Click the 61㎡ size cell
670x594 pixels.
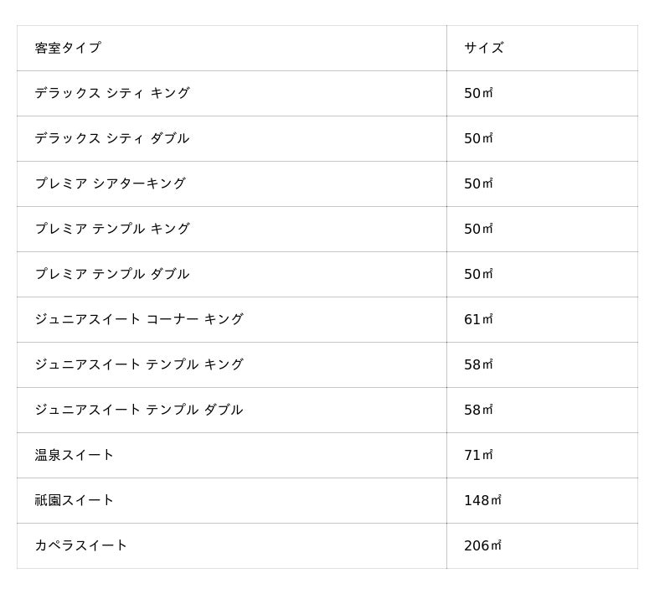pyautogui.click(x=478, y=319)
